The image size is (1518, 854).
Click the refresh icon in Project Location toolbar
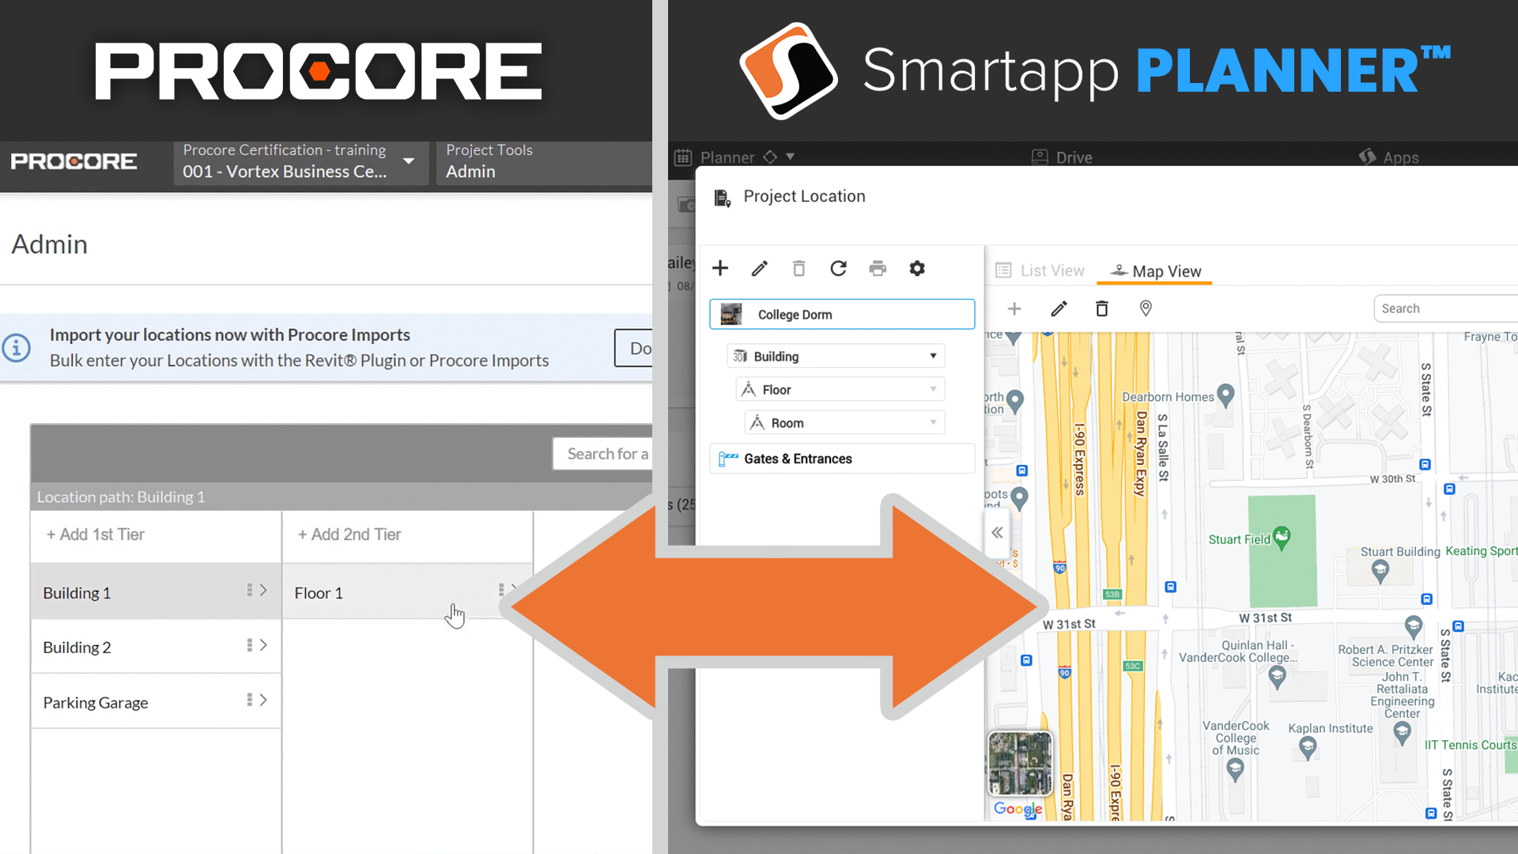[x=838, y=268]
